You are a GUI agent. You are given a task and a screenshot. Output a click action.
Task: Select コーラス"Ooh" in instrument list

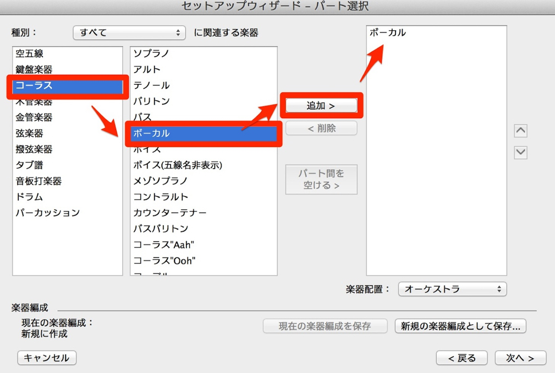coord(204,261)
